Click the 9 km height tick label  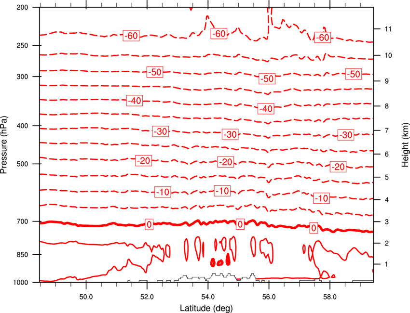387,81
